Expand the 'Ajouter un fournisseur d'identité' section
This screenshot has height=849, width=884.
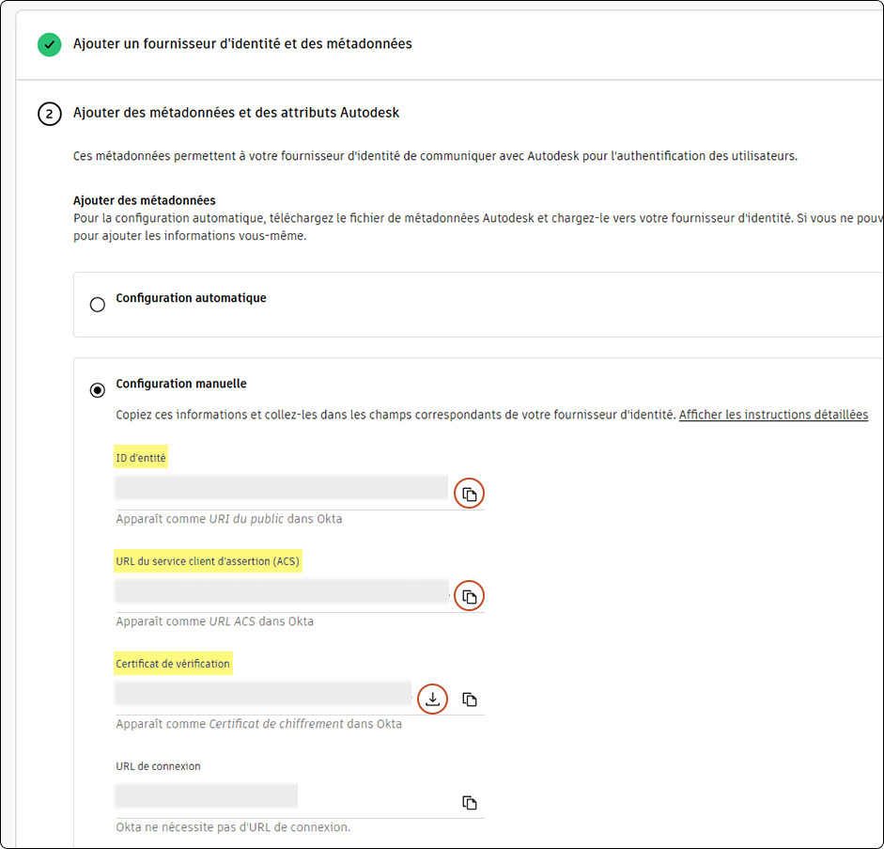[x=240, y=43]
